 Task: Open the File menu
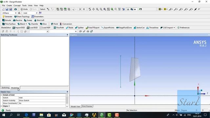[4, 6]
